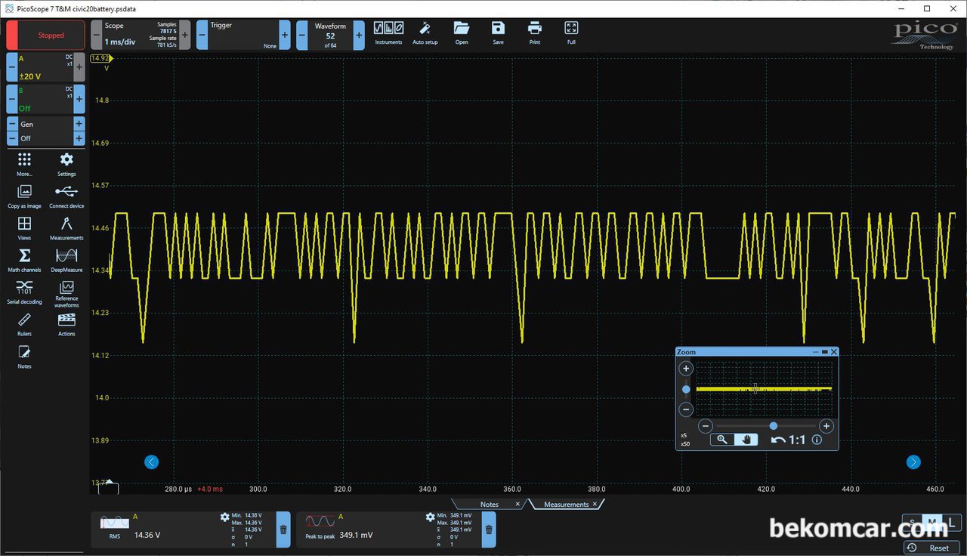Click the Zoom panel overview thumbnail
The image size is (967, 556).
(x=764, y=388)
